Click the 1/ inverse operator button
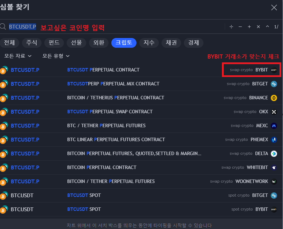The image size is (283, 229). (276, 27)
